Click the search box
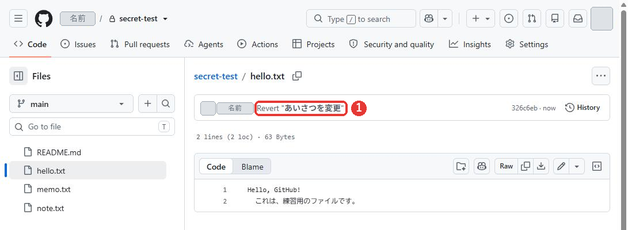 pyautogui.click(x=361, y=19)
